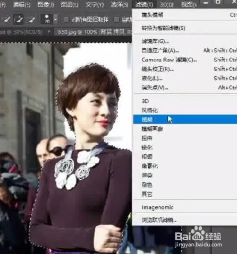Expand the 模糊画廊 submenu

tap(185, 129)
